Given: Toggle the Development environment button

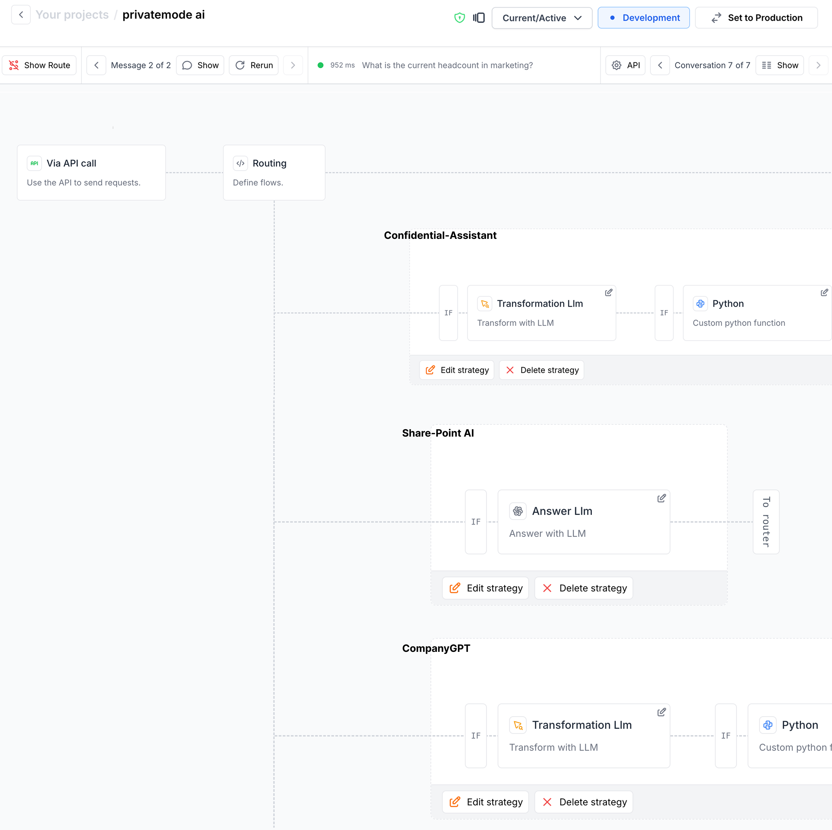Looking at the screenshot, I should [x=643, y=18].
